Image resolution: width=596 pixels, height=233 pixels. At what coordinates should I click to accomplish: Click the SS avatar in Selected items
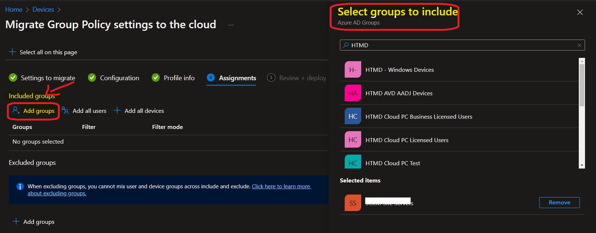click(x=353, y=203)
